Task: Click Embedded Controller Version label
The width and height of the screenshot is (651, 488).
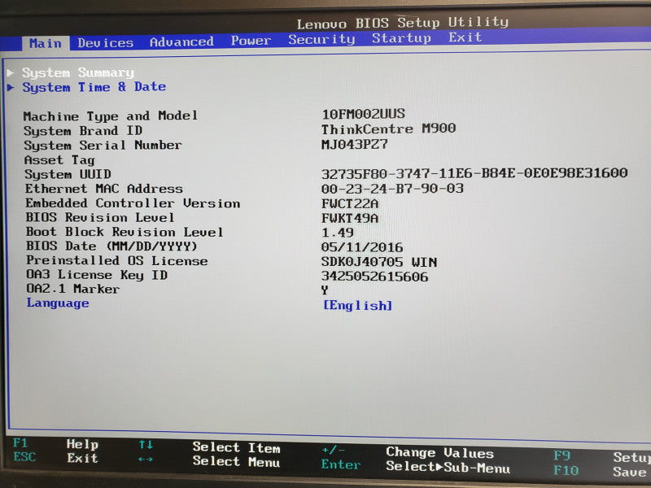Action: pos(133,203)
